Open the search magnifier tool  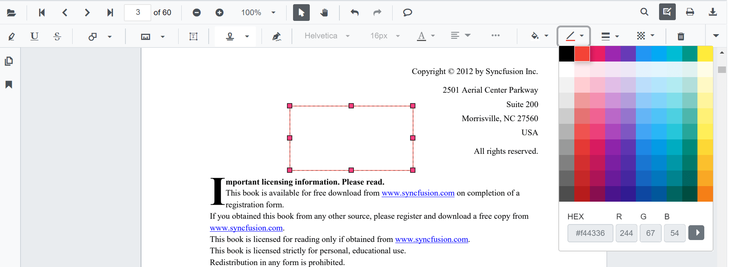[x=644, y=12]
